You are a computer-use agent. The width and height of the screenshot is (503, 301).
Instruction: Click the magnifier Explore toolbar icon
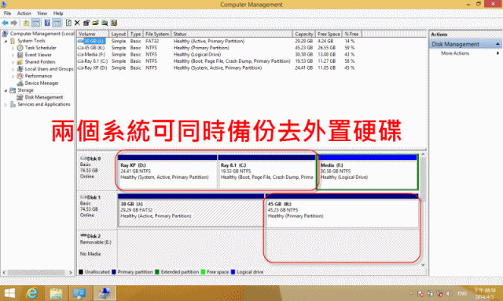[105, 23]
